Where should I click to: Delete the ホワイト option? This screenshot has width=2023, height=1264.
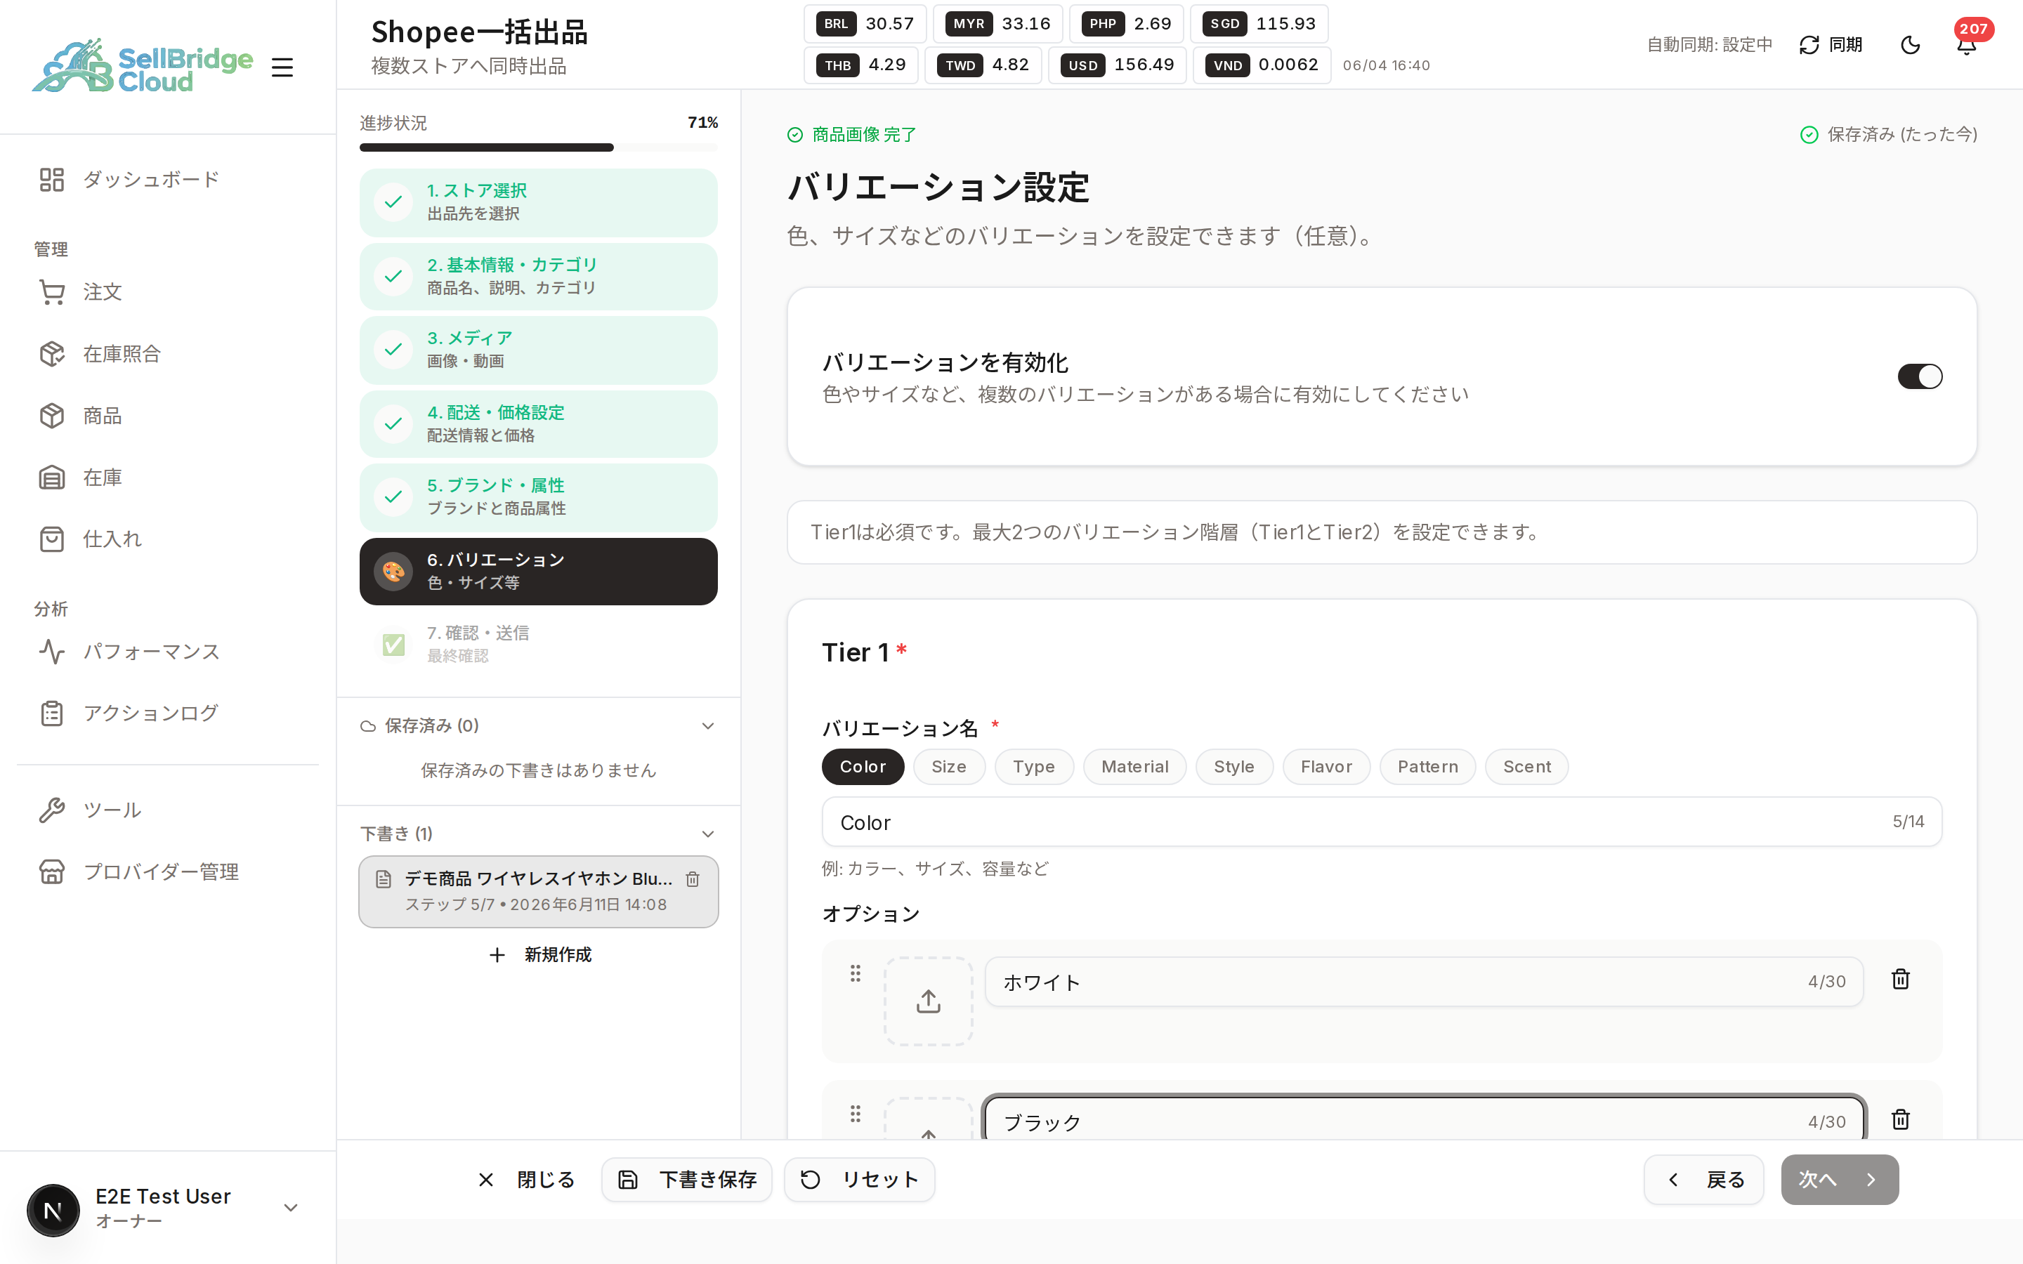1900,979
